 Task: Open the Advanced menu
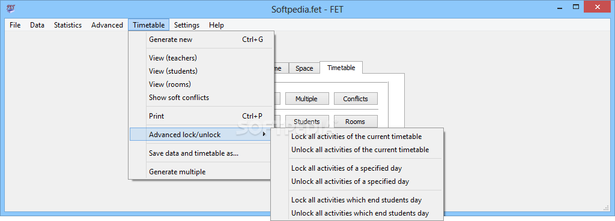pyautogui.click(x=107, y=25)
